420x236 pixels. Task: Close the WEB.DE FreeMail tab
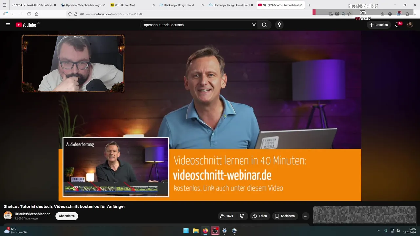153,5
